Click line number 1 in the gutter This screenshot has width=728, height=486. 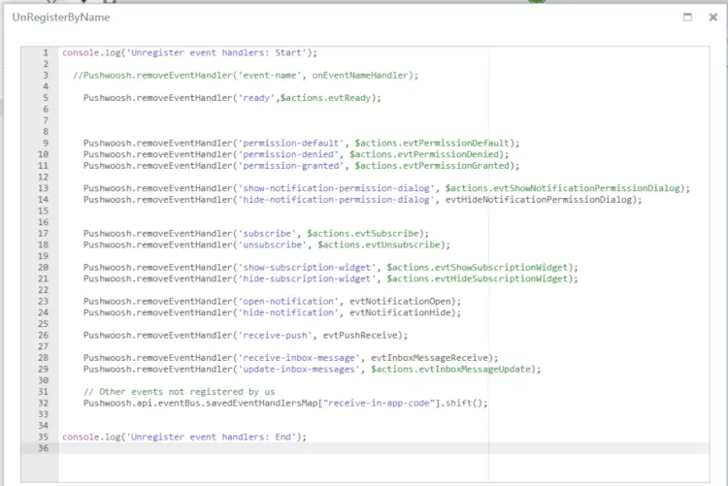[46, 52]
